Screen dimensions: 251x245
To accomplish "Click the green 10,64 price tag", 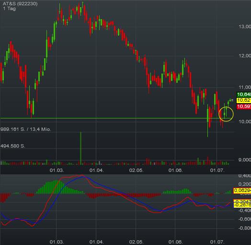I will point(244,95).
